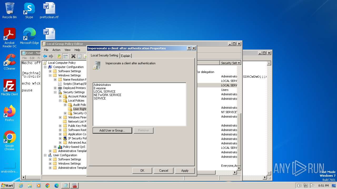
Task: Open Microsoft Edge desktop shortcut
Action: [x=29, y=36]
